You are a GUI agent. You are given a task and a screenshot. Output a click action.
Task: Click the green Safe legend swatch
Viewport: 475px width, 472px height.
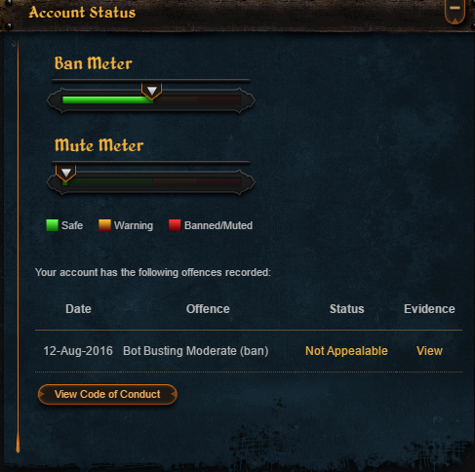tap(53, 225)
